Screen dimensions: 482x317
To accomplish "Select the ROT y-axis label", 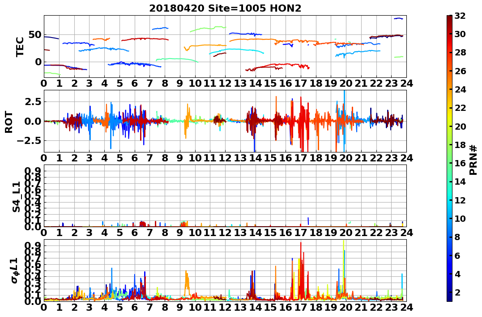I will tap(9, 122).
